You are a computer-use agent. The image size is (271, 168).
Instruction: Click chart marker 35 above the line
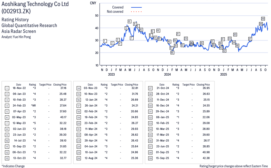tap(235, 35)
